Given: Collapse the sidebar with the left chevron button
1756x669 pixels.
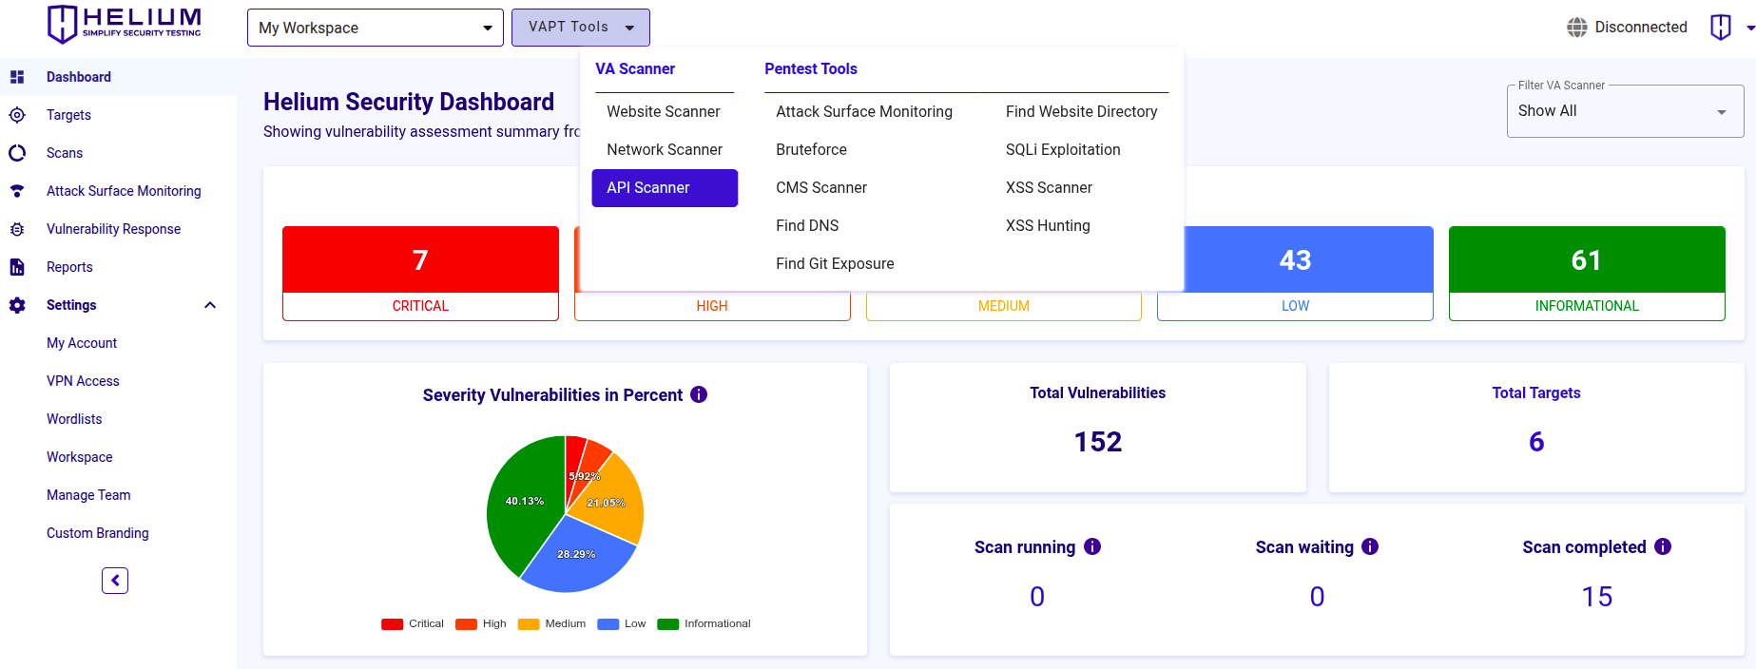Looking at the screenshot, I should [115, 581].
